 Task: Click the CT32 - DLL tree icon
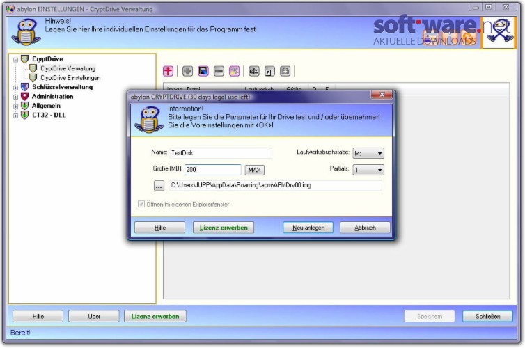tap(25, 115)
